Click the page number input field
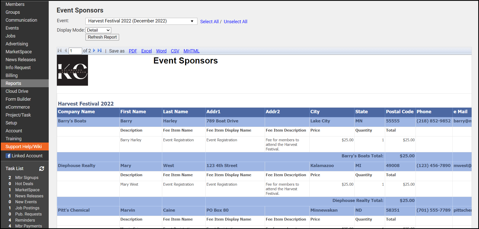Image resolution: width=479 pixels, height=229 pixels. 75,51
